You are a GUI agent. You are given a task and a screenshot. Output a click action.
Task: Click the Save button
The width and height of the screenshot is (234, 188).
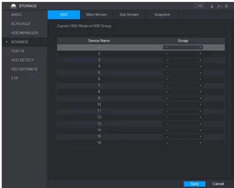pyautogui.click(x=195, y=184)
